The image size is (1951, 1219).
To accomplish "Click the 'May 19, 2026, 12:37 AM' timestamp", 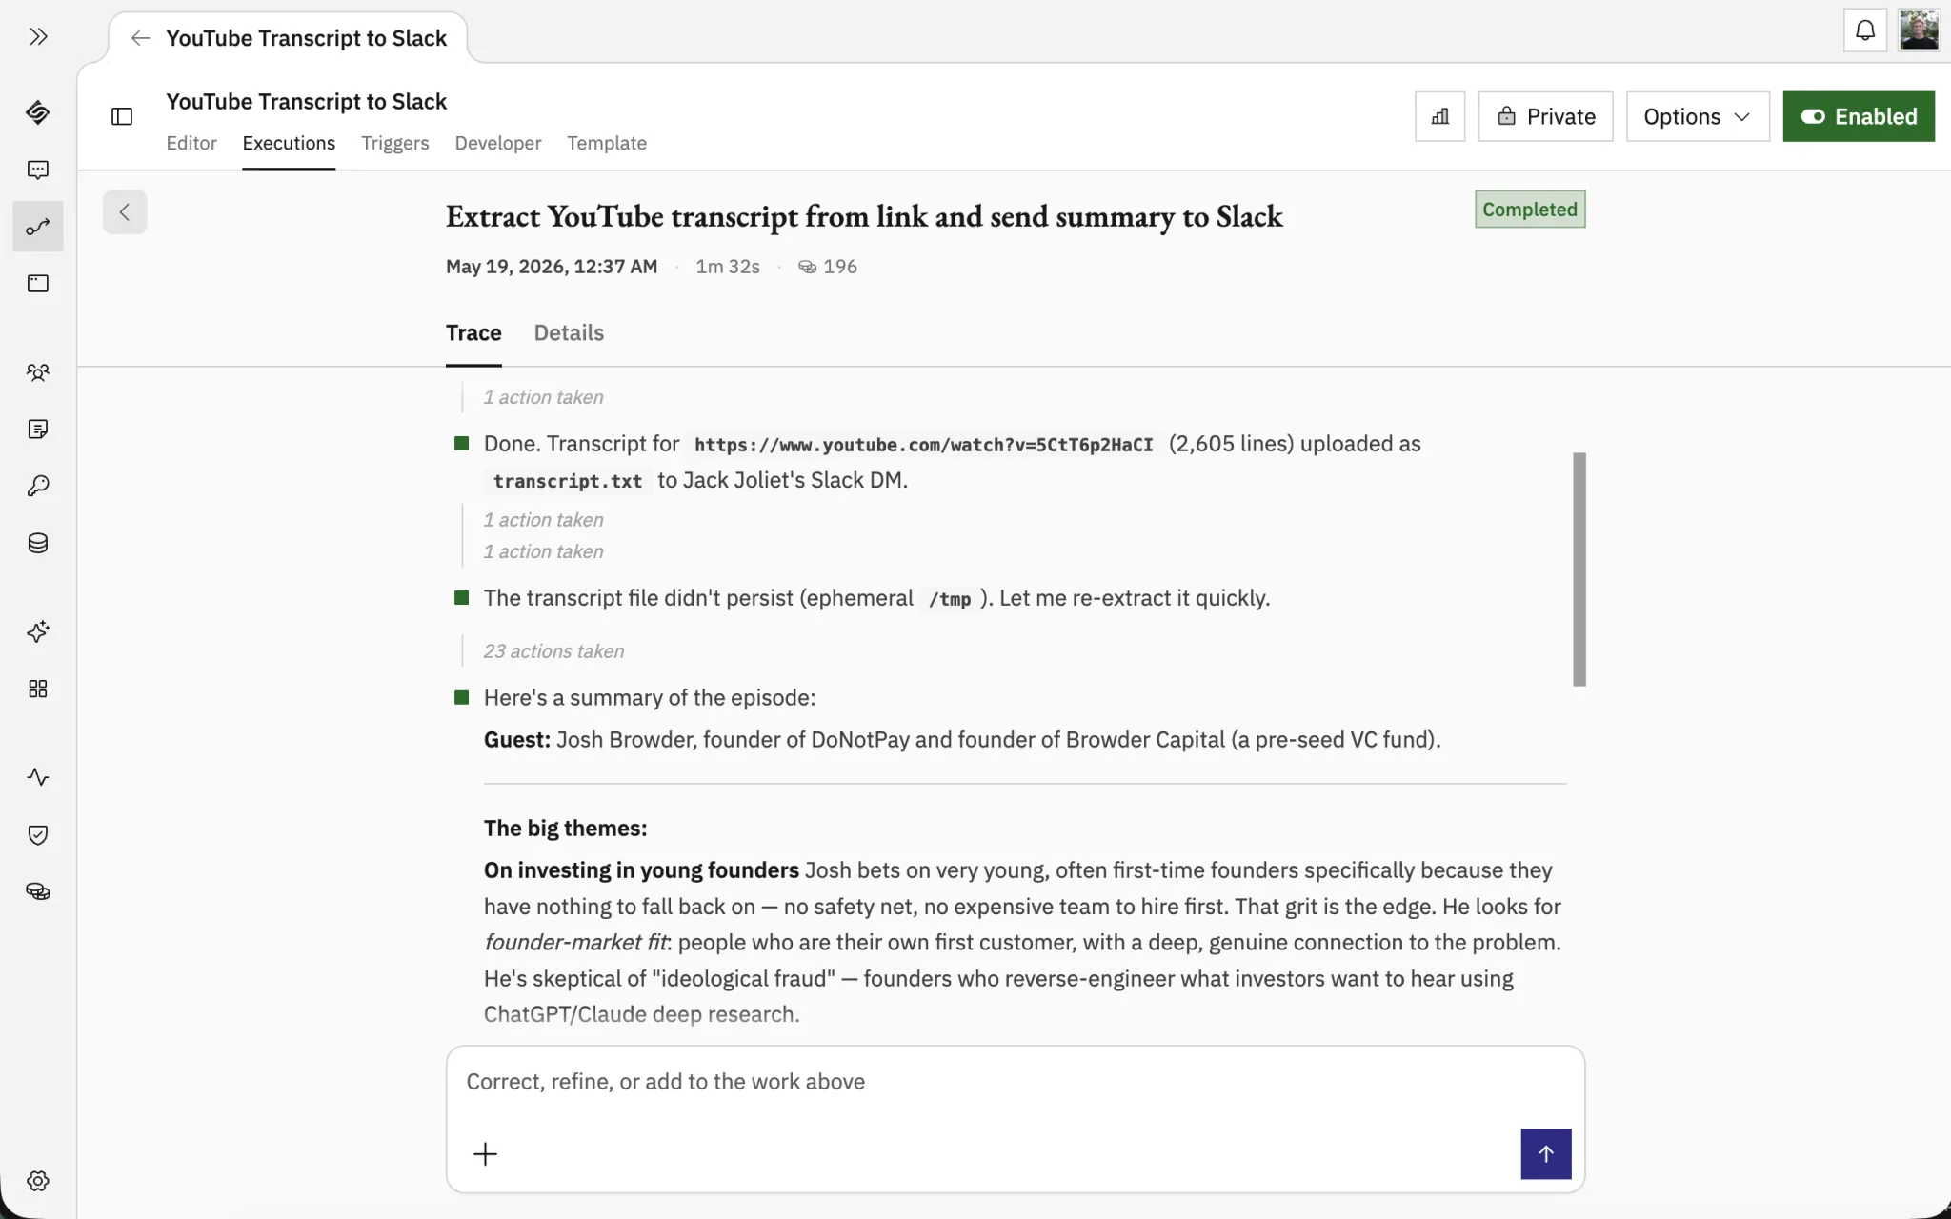I will (552, 268).
